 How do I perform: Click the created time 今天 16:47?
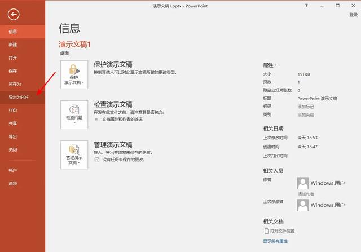(x=307, y=147)
